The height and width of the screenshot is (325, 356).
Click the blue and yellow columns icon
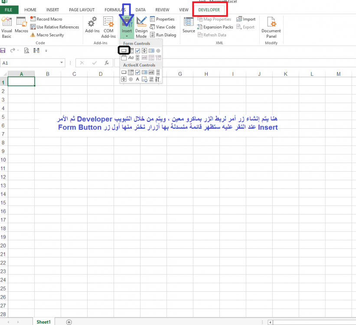click(36, 50)
